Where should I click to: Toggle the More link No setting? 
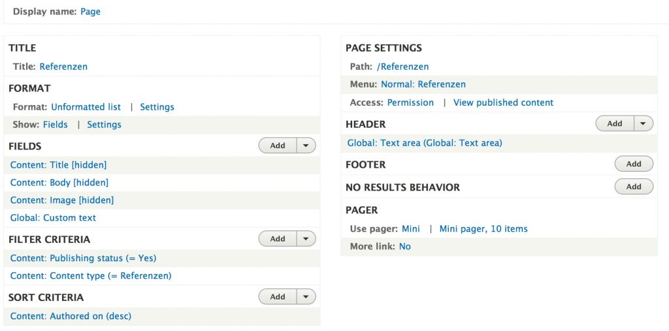404,247
